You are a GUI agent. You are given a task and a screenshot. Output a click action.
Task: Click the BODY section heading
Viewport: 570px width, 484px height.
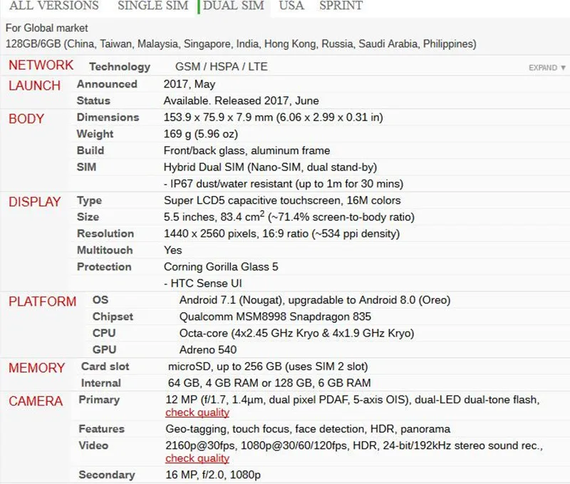pos(26,119)
